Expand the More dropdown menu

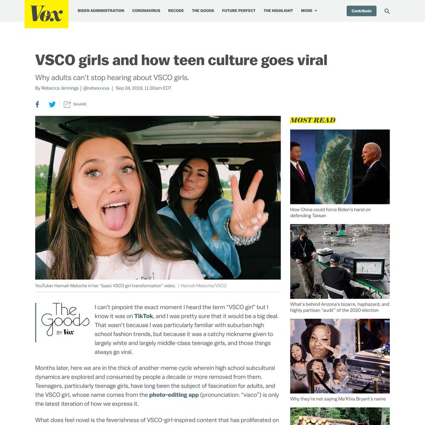[x=309, y=11]
